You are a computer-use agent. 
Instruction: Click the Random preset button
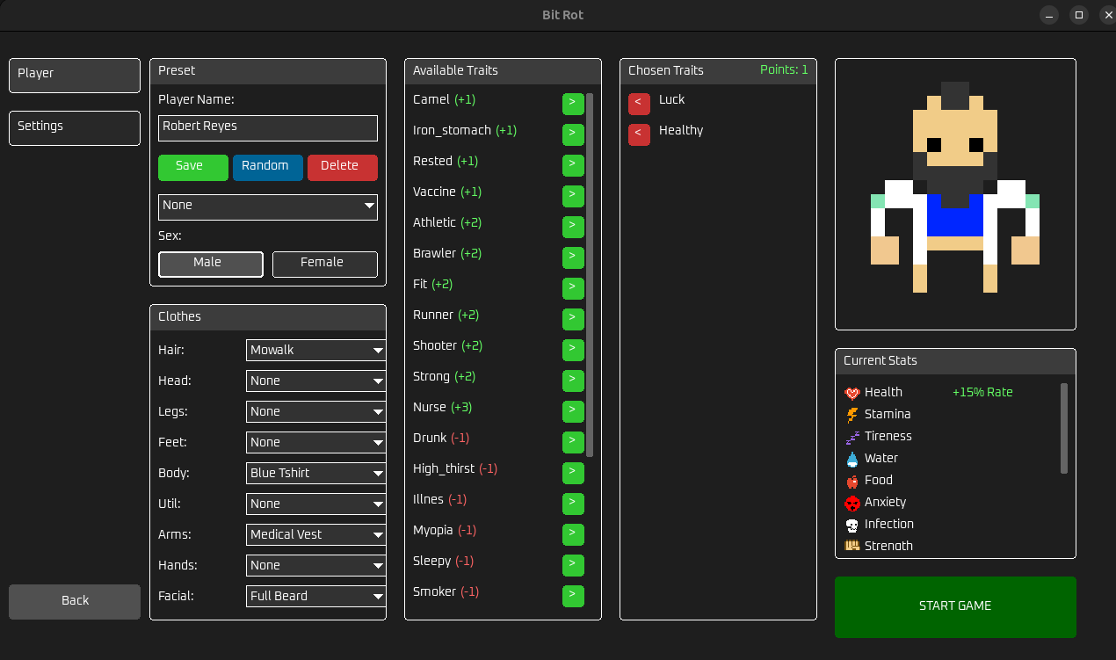(268, 168)
